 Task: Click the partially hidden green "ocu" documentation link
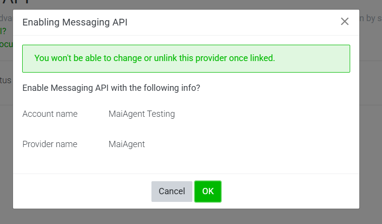click(6, 44)
